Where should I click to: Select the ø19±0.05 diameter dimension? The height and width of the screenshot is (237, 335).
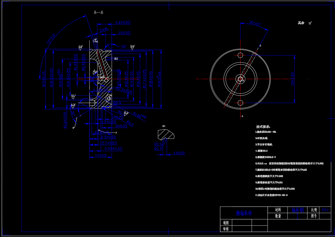[x=44, y=79]
